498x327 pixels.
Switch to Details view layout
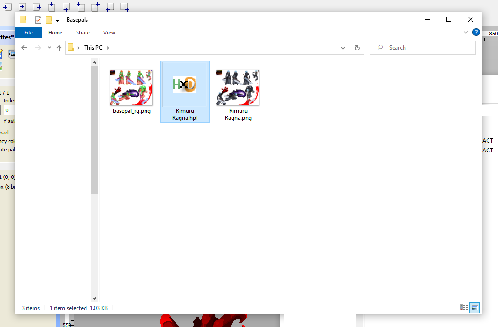click(x=464, y=308)
